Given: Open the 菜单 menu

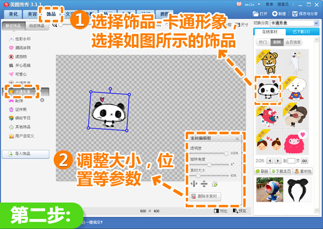Looking at the screenshot, I should coord(269,4).
